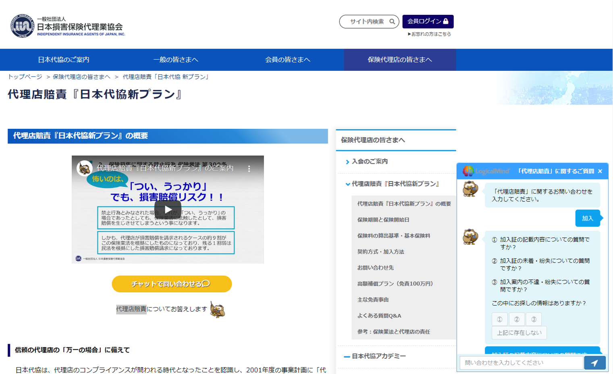This screenshot has width=613, height=374.
Task: Click the owl channel avatar on video
Action: pos(85,168)
